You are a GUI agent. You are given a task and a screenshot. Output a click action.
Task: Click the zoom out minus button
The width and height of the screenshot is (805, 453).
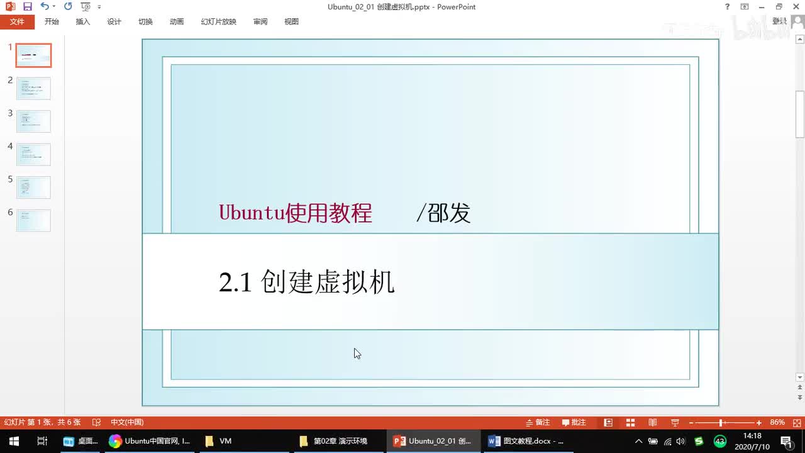(691, 423)
